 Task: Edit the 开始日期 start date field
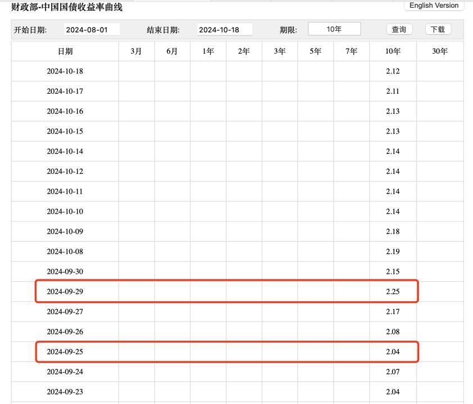pos(92,30)
